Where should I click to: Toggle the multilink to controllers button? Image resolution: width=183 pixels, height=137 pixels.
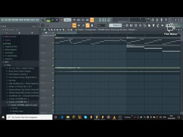point(92,25)
